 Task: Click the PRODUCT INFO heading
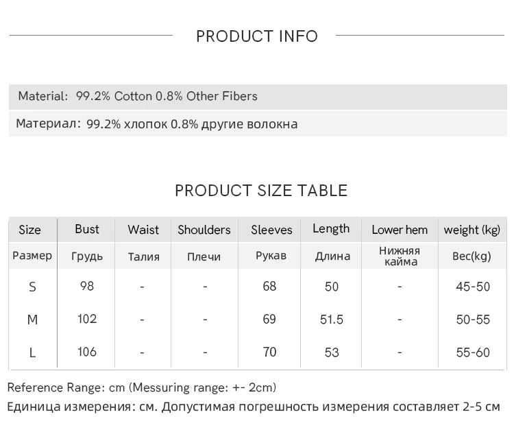(x=257, y=36)
